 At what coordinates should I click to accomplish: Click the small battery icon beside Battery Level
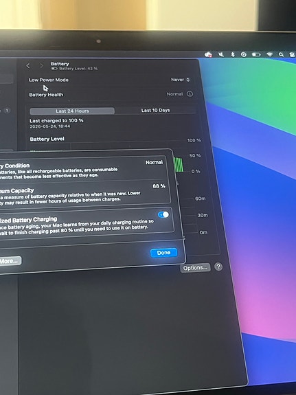click(x=54, y=69)
